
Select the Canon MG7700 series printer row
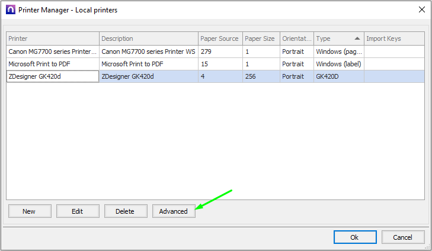point(52,52)
